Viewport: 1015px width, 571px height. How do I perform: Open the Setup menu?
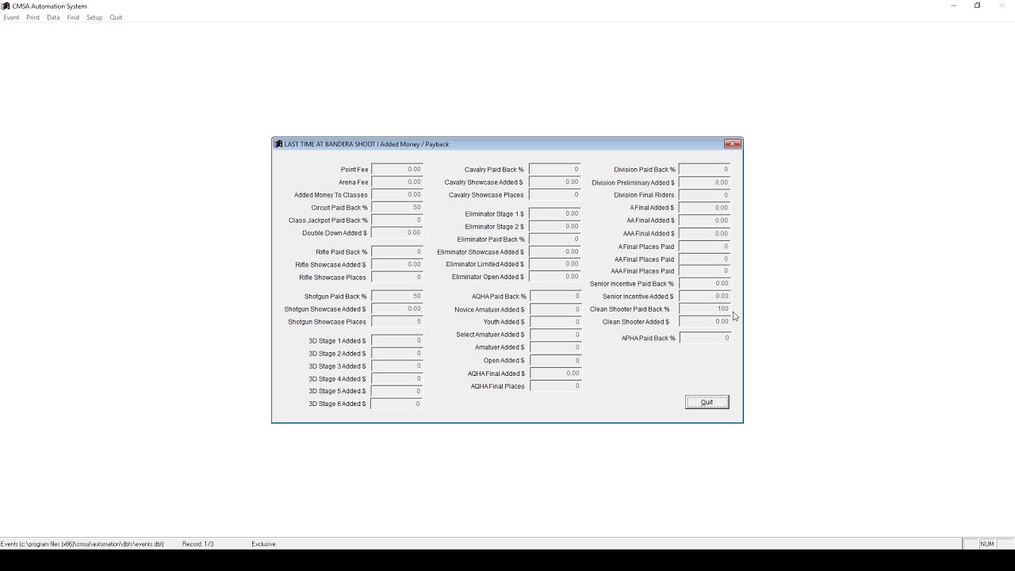(x=94, y=17)
